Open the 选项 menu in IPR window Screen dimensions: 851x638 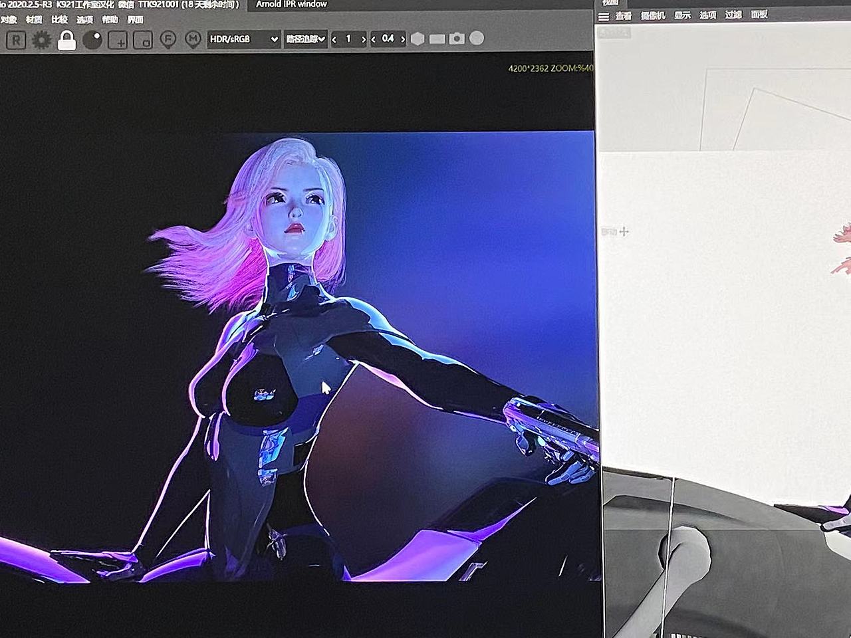(x=84, y=19)
